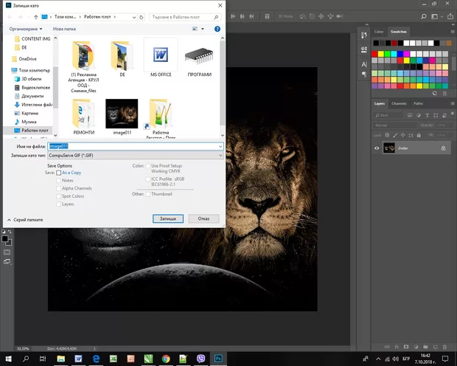Click the dialog help question mark icon

[x=217, y=29]
